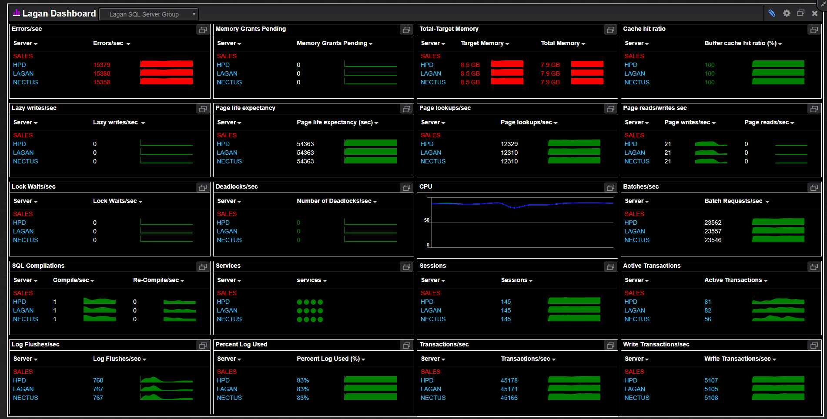Click Page lookups/sec value 12329 for HPD

pos(509,144)
